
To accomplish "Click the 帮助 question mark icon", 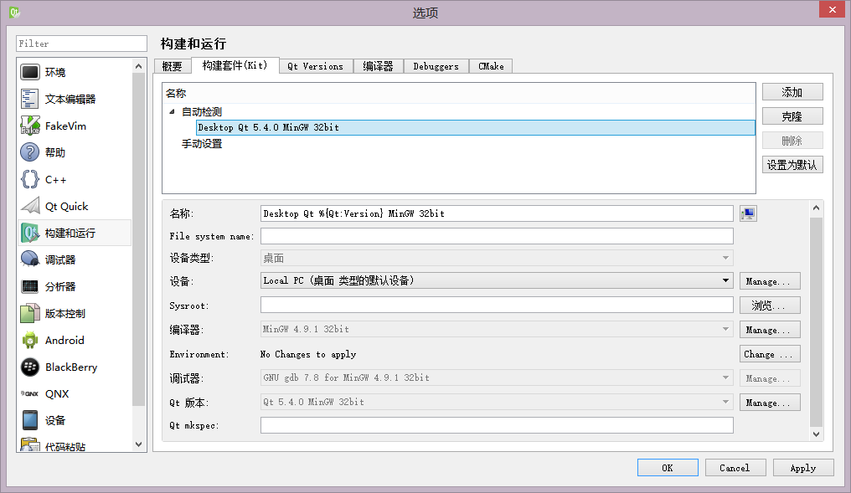I will 30,152.
